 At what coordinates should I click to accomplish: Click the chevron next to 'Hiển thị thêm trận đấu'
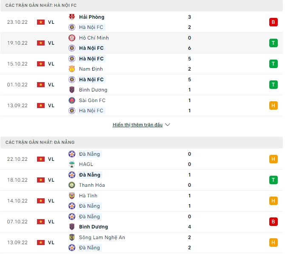pos(168,125)
